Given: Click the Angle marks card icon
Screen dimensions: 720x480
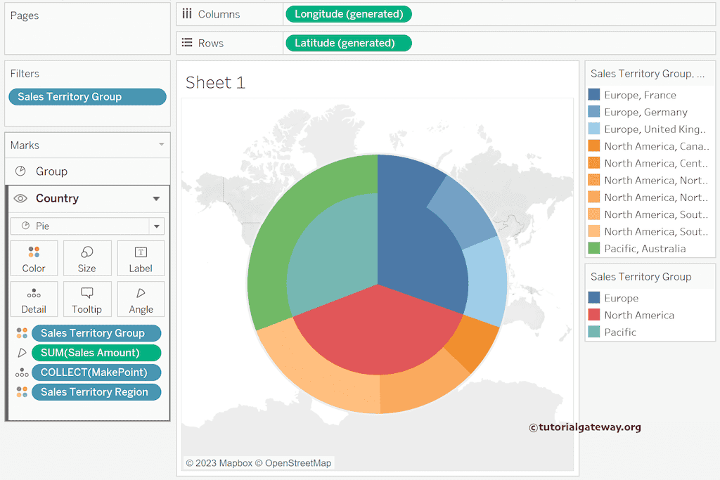Looking at the screenshot, I should [x=141, y=293].
